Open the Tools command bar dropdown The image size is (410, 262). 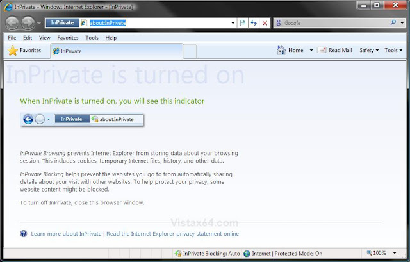click(393, 50)
